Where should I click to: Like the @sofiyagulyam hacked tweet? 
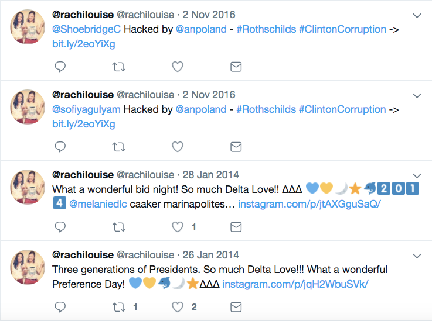[178, 147]
